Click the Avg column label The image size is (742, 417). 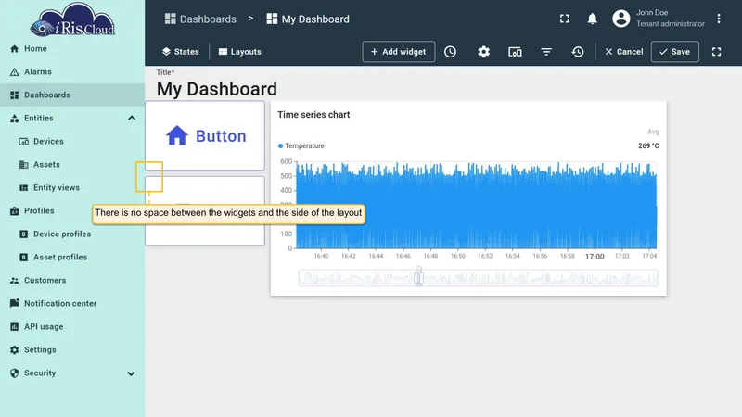[x=653, y=132]
